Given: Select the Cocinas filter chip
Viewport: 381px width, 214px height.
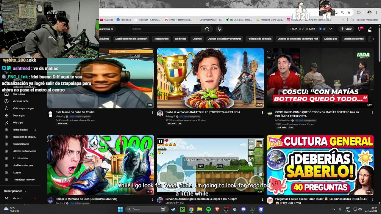Looking at the screenshot, I should (197, 39).
